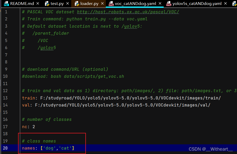Click the 'train and val data' comment line
This screenshot has width=237, height=154.
pos(129,91)
